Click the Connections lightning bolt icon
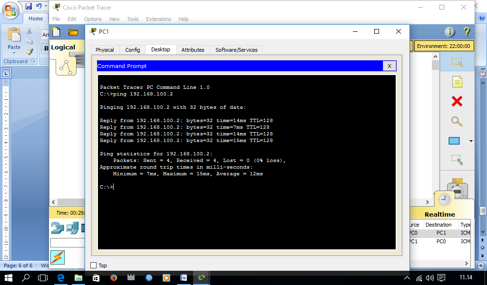487x285 pixels. (58, 257)
